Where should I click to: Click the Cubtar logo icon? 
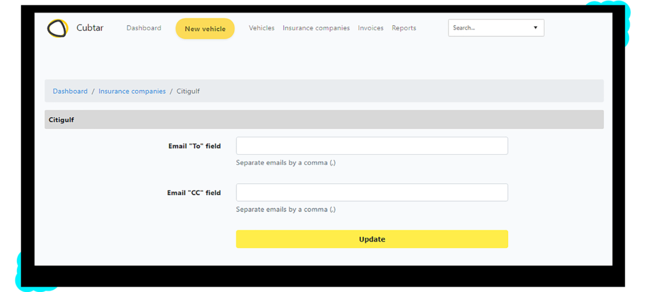pyautogui.click(x=57, y=28)
